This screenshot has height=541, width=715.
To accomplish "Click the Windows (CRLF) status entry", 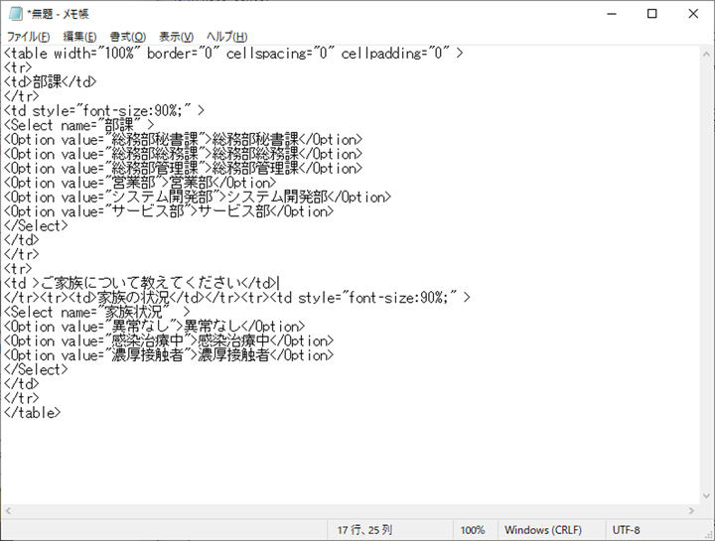I will coord(543,530).
